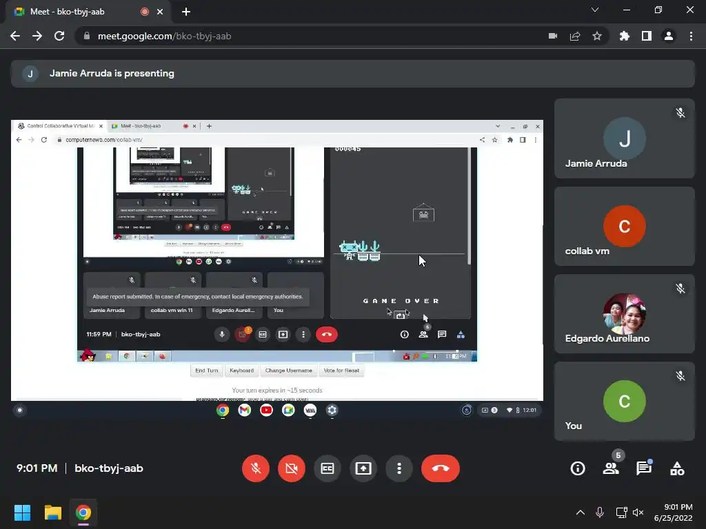Click End Turn in presented screen
Viewport: 706px width, 529px height.
tap(207, 371)
